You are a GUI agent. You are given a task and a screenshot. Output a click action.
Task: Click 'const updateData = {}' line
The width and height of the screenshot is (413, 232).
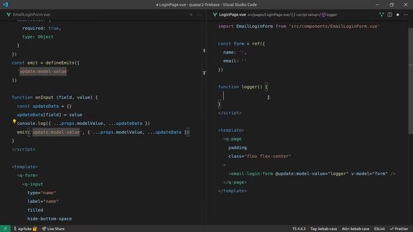point(45,106)
